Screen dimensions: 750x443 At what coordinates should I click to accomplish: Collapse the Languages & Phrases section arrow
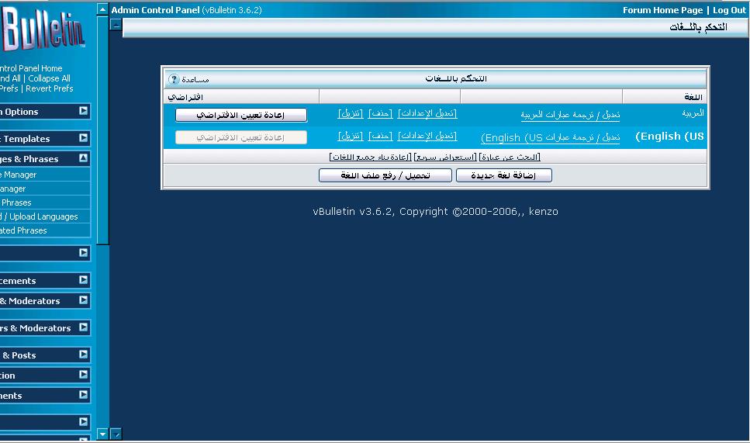(x=83, y=158)
